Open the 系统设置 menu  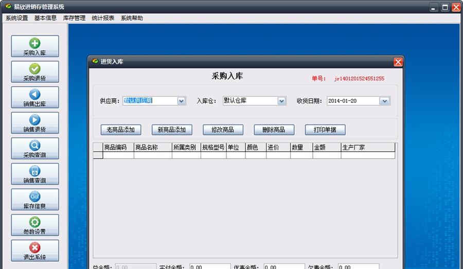tap(17, 18)
